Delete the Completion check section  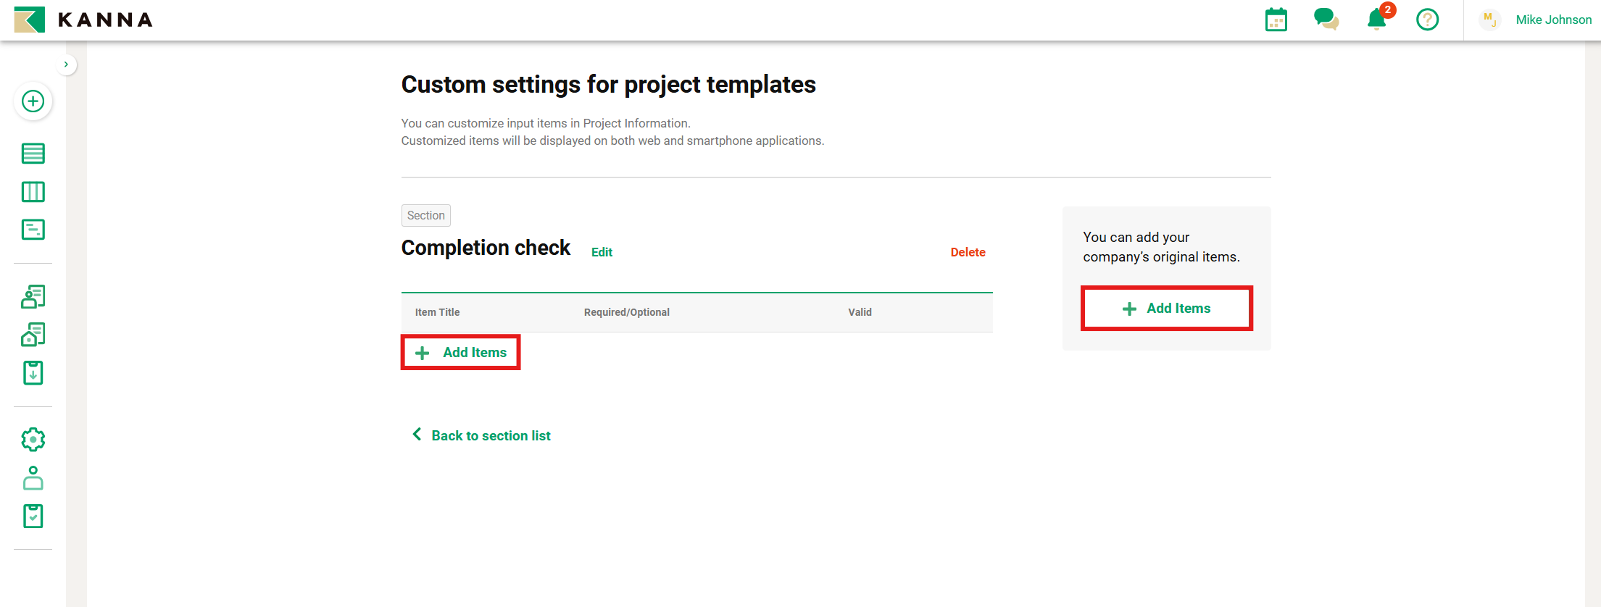point(968,252)
